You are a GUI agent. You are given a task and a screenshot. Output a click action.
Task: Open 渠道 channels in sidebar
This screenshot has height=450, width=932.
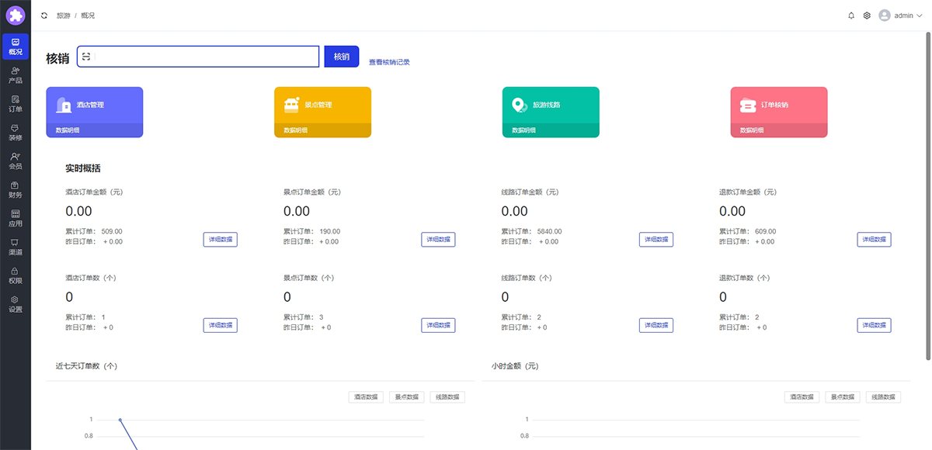[16, 247]
